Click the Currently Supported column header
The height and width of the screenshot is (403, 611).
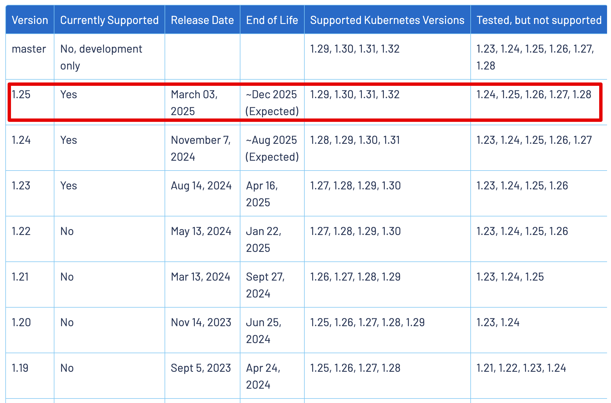pyautogui.click(x=109, y=20)
